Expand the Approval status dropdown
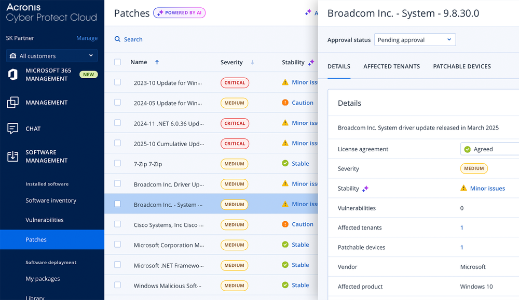 click(x=415, y=40)
